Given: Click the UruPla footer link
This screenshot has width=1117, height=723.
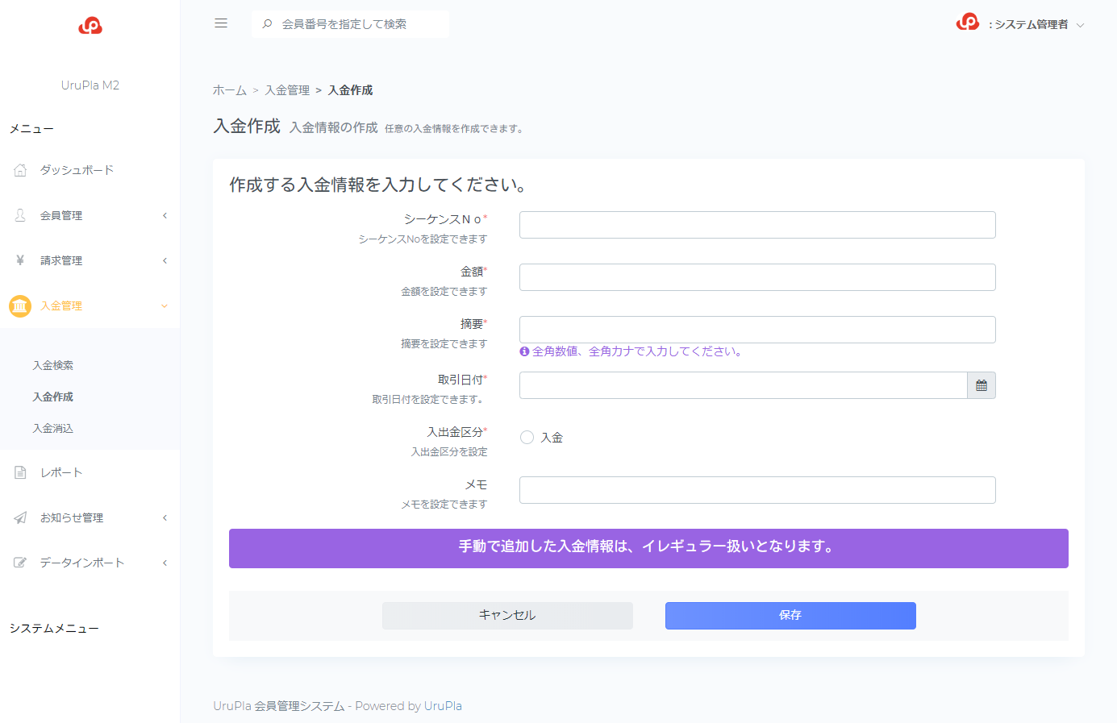Looking at the screenshot, I should [x=443, y=706].
